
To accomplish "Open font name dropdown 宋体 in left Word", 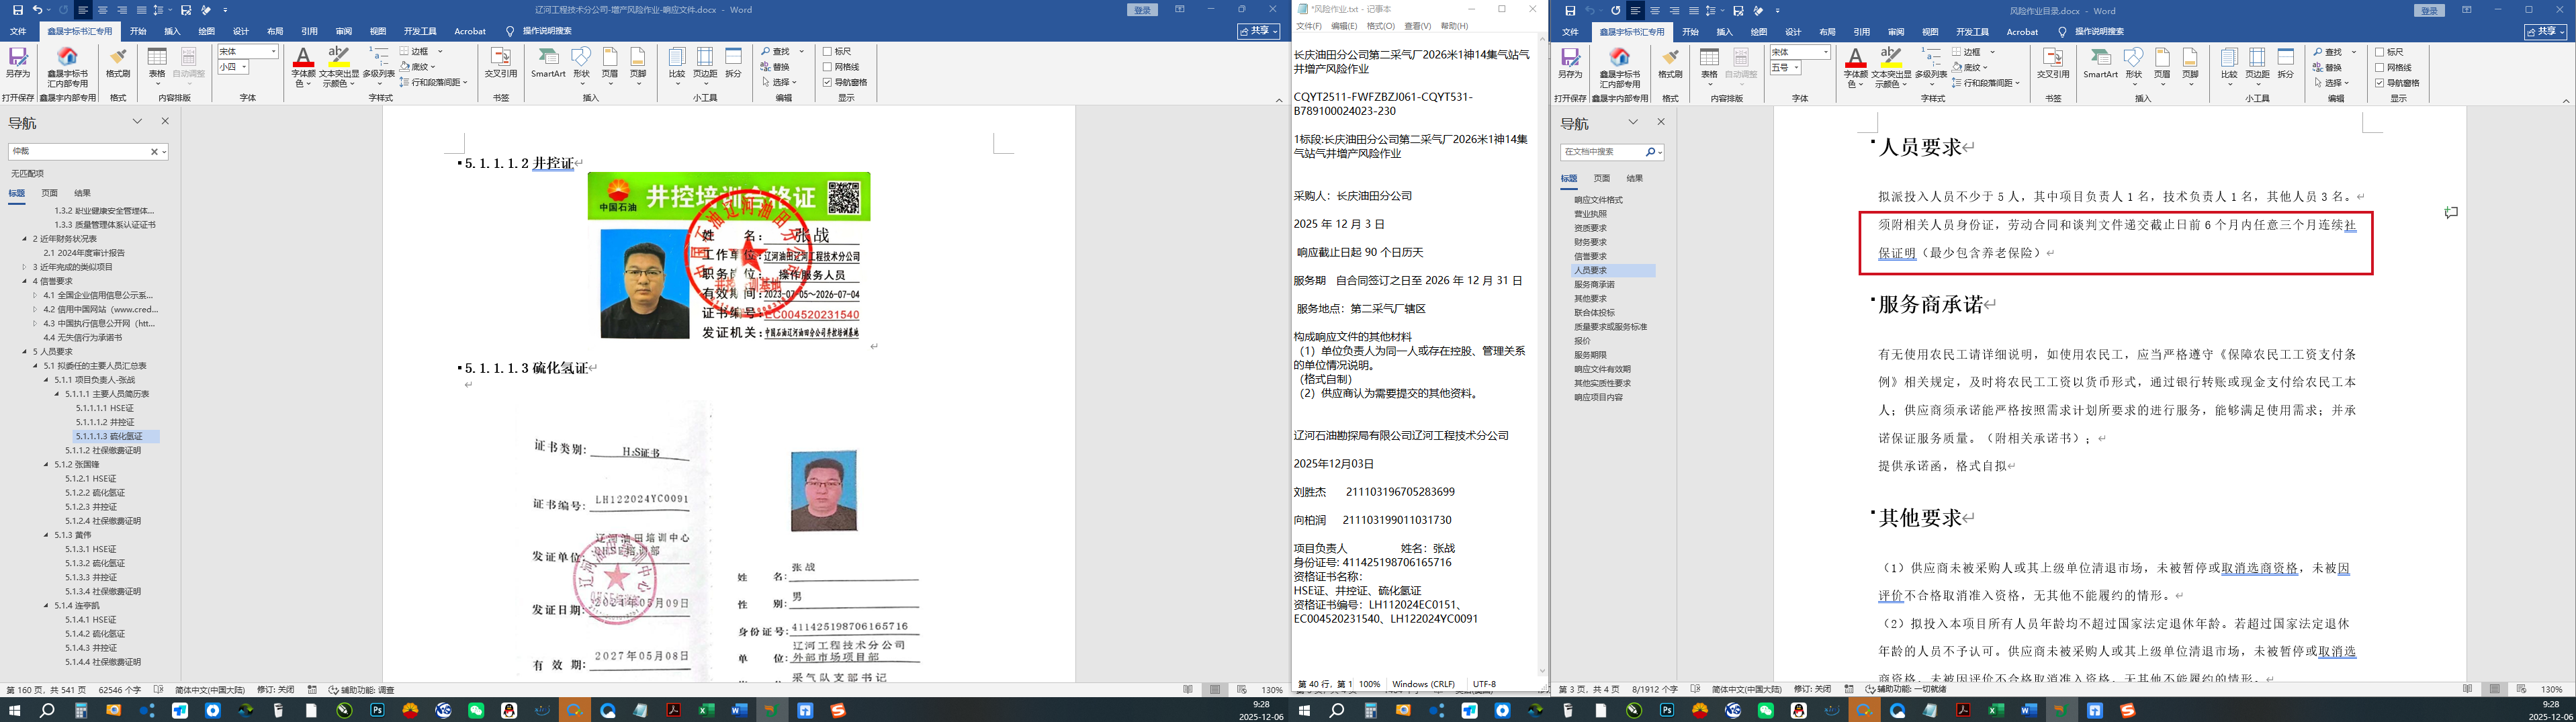I will point(273,51).
